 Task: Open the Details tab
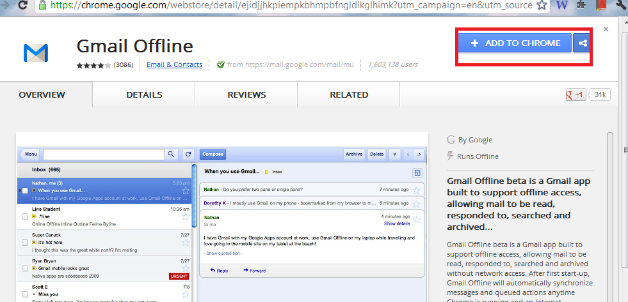tap(144, 95)
